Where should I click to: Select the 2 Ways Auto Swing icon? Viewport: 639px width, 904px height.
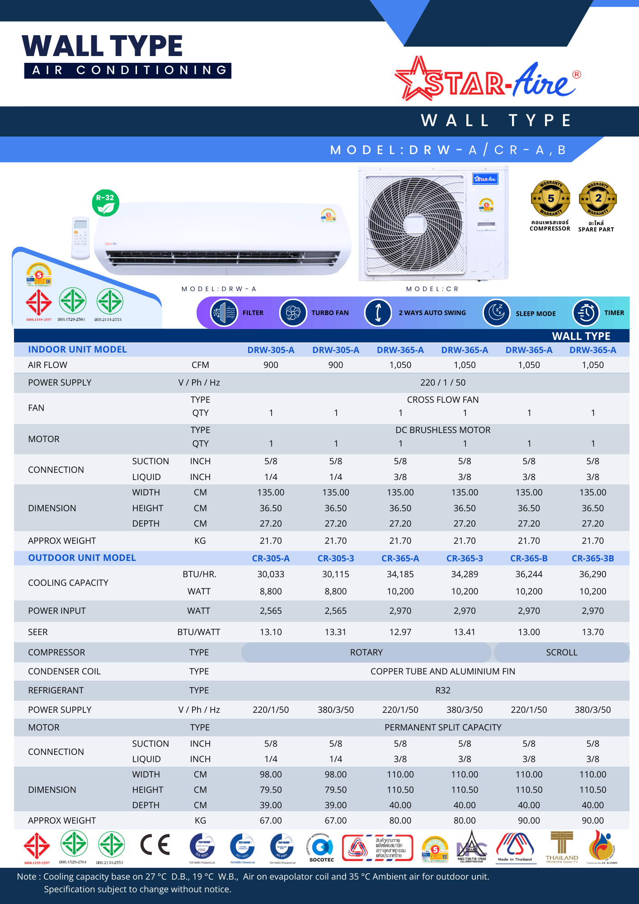point(378,313)
